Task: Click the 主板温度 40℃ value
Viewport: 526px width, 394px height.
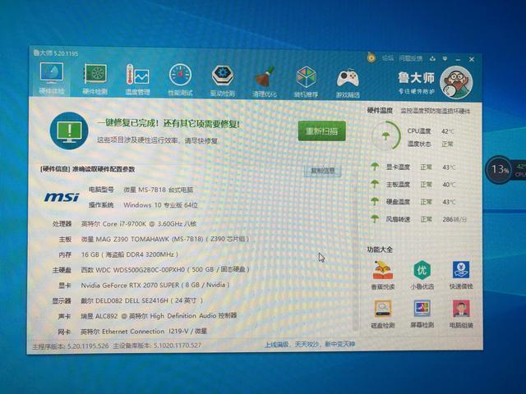Action: pos(449,185)
